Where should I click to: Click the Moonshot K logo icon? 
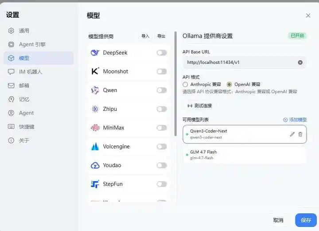95,71
